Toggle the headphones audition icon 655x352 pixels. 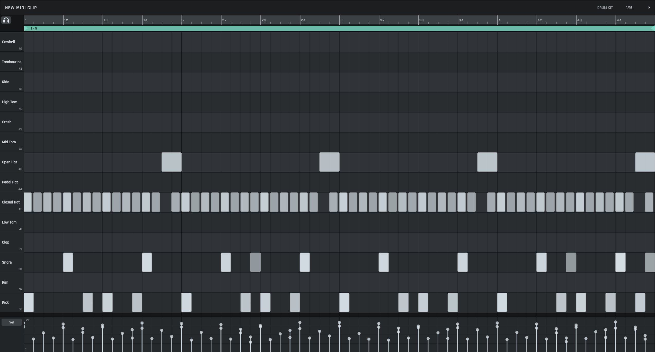6,20
